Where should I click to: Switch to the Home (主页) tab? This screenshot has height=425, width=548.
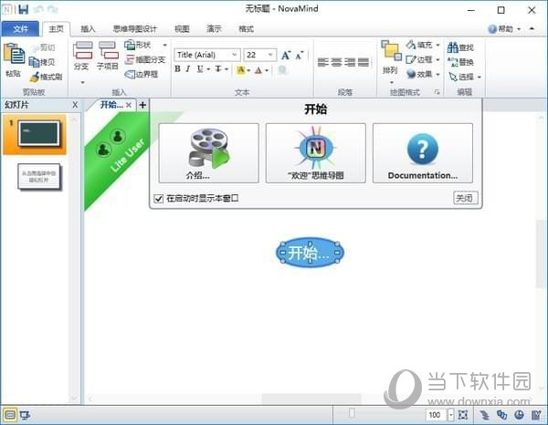click(x=56, y=29)
